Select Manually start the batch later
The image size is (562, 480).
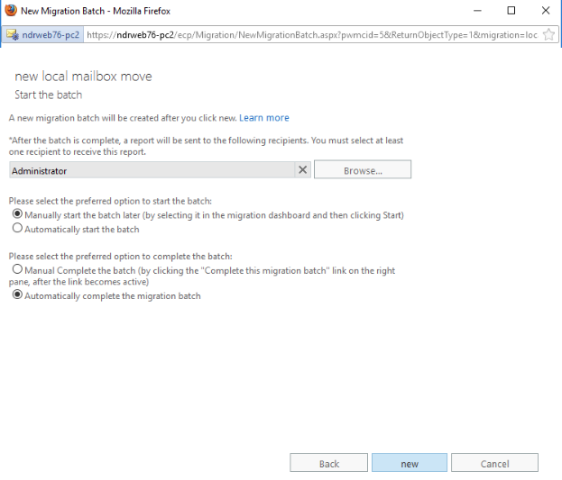[x=17, y=214]
